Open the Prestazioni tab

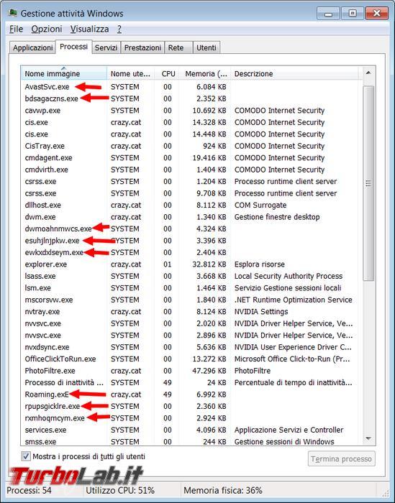click(x=142, y=48)
